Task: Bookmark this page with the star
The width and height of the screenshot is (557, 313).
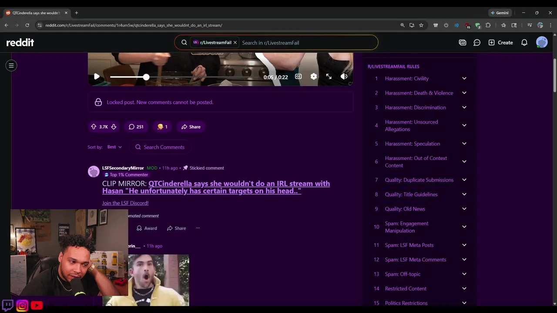Action: (421, 25)
